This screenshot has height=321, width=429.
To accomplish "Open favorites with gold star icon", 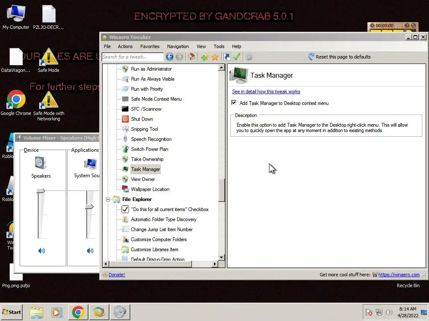I will 215,57.
